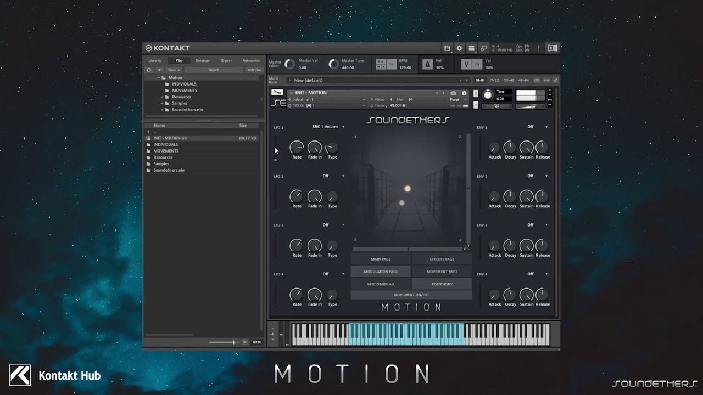703x395 pixels.
Task: Click the AUX button in rack header
Action: point(547,80)
